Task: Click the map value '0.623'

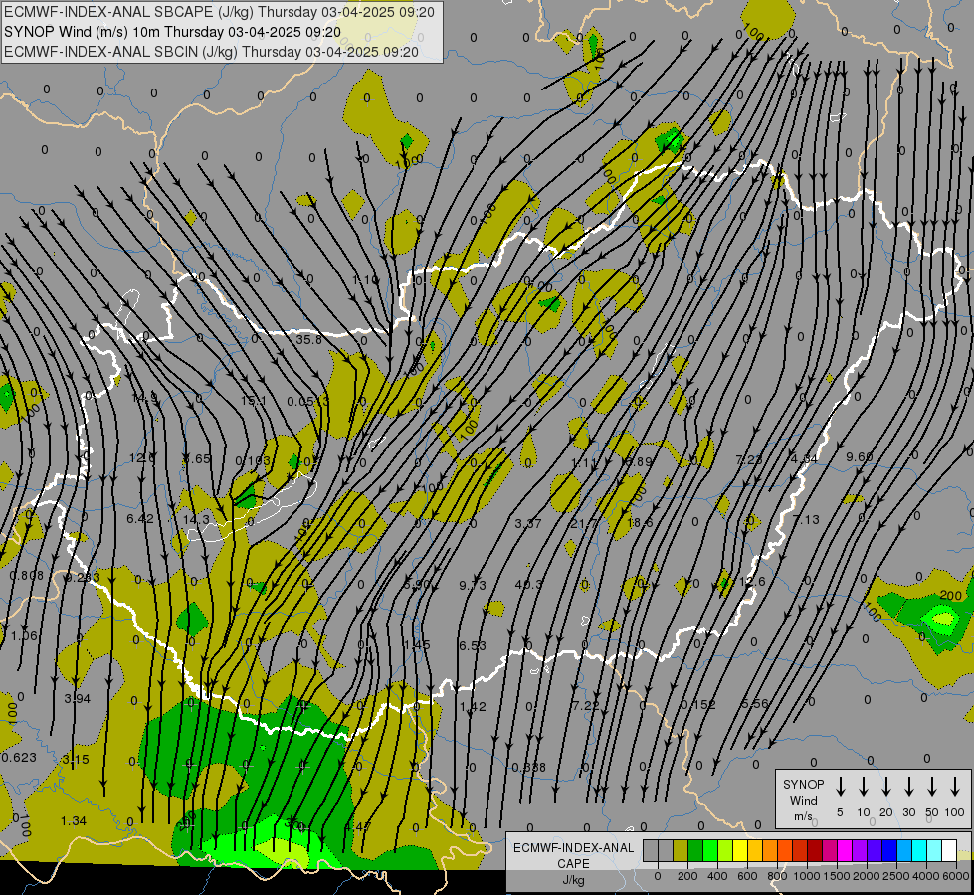Action: 19,757
